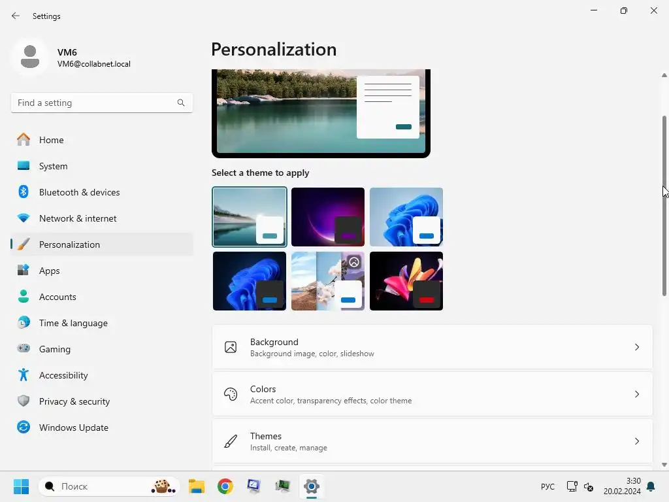Apply the colorful flower dark theme
Image resolution: width=669 pixels, height=502 pixels.
click(406, 281)
